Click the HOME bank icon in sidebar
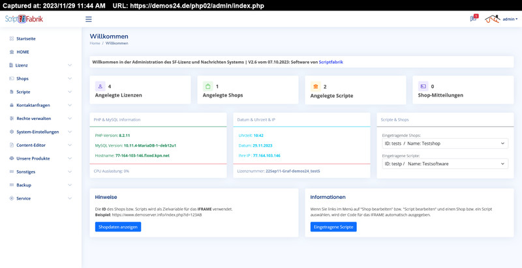Image resolution: width=522 pixels, height=268 pixels. [x=12, y=52]
